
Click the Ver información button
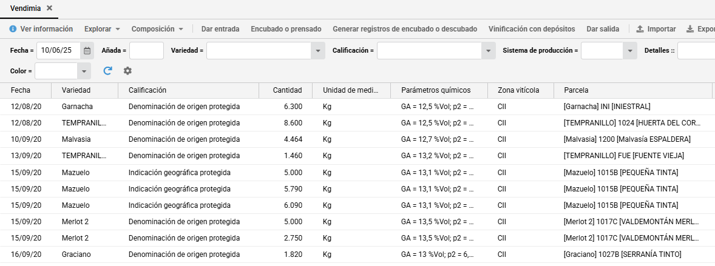click(41, 29)
